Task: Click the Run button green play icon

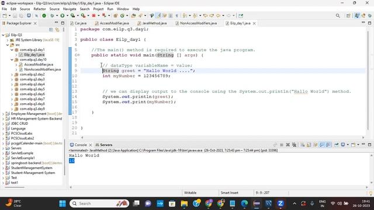Action: pos(63,16)
